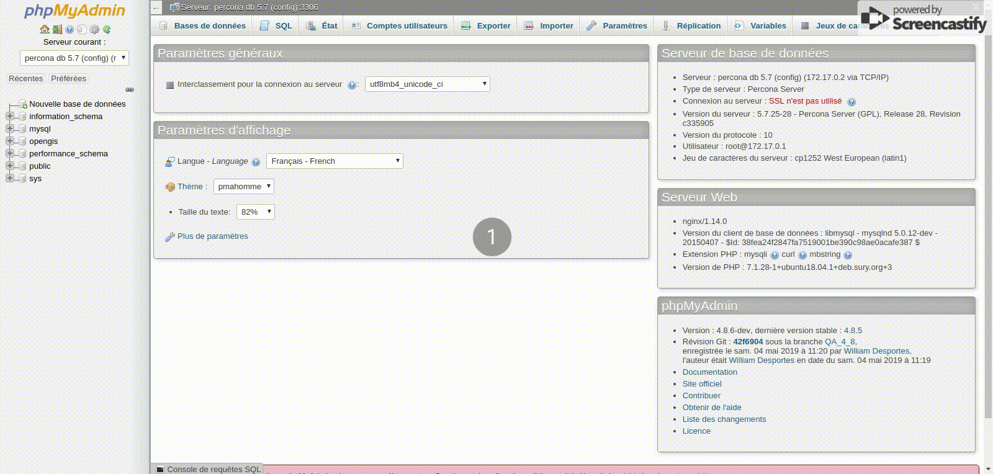Open the QA_4_8 branch link
Viewport: 993px width, 474px height.
coord(840,342)
